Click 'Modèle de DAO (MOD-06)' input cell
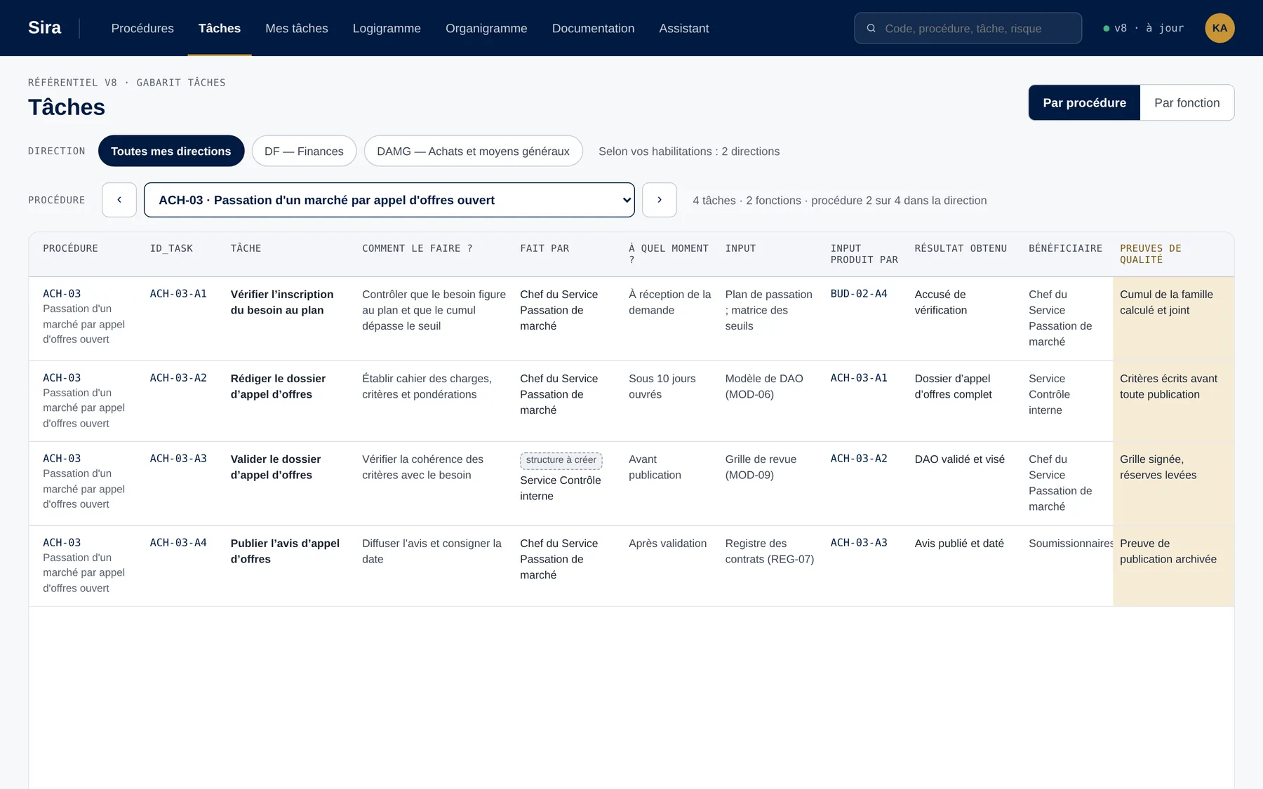Viewport: 1263px width, 789px height. click(x=764, y=386)
